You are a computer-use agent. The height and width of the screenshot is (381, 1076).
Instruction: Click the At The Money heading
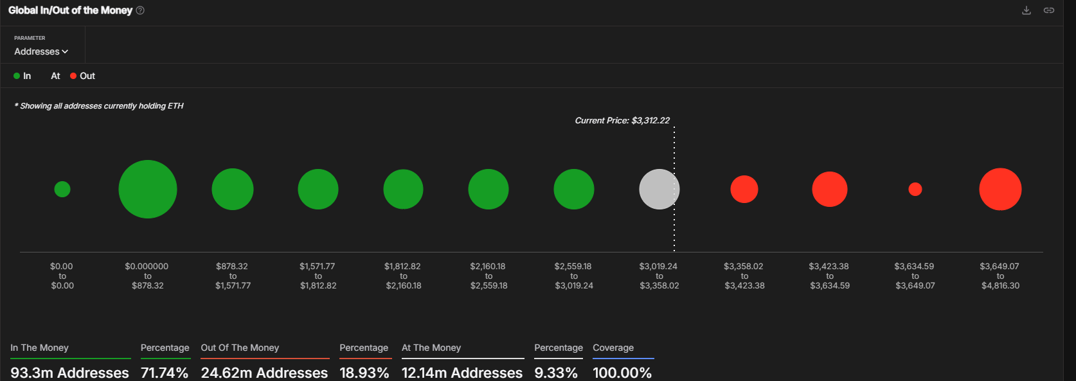point(431,348)
